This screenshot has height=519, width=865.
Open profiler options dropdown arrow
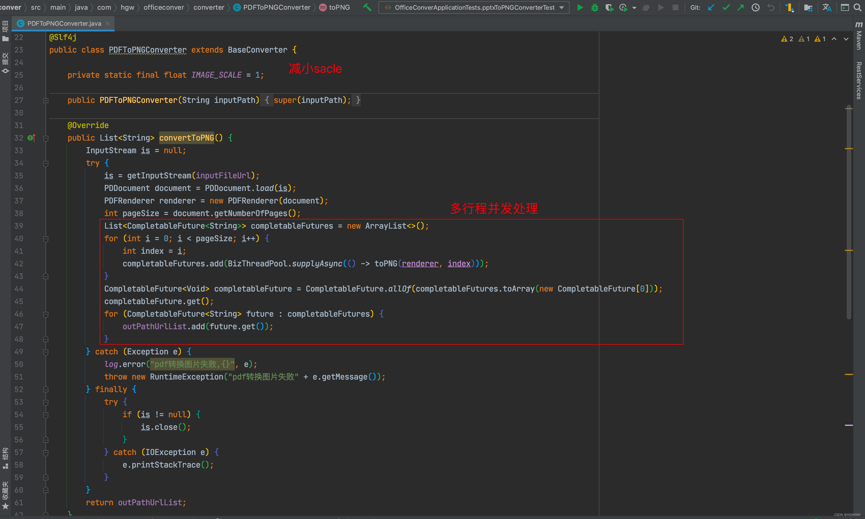click(x=634, y=8)
